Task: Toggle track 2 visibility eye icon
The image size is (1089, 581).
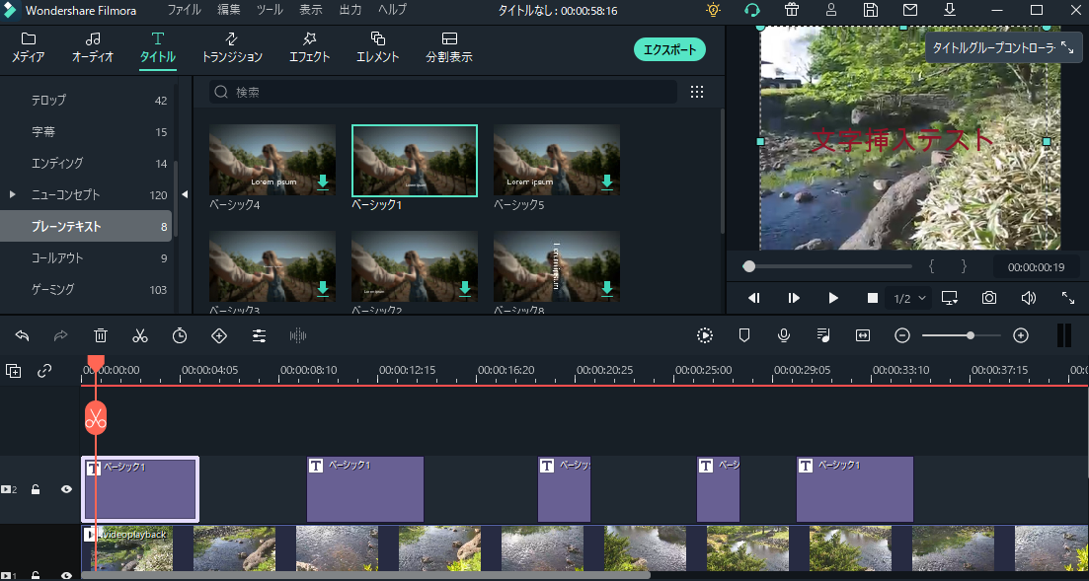Action: pos(67,489)
